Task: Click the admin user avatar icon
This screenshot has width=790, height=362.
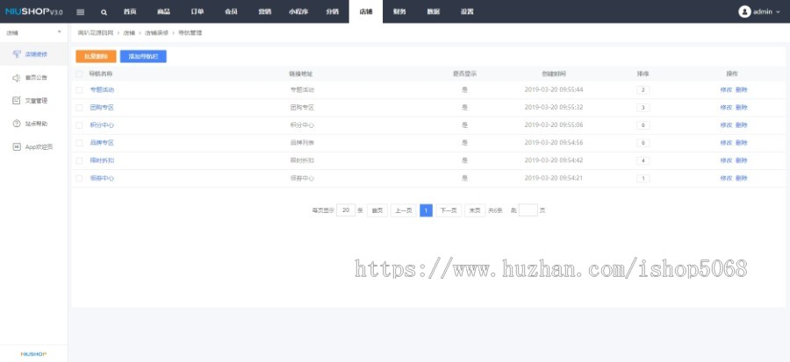Action: pos(744,11)
